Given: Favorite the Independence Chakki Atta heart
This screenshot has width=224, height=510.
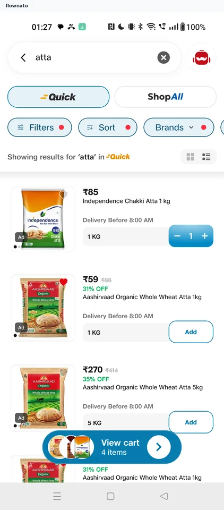Looking at the screenshot, I should point(63,194).
